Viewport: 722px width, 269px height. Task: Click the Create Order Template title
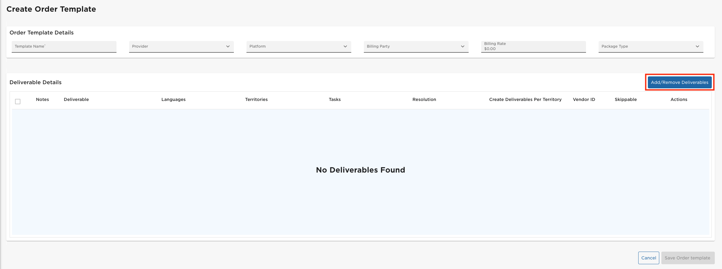tap(51, 9)
